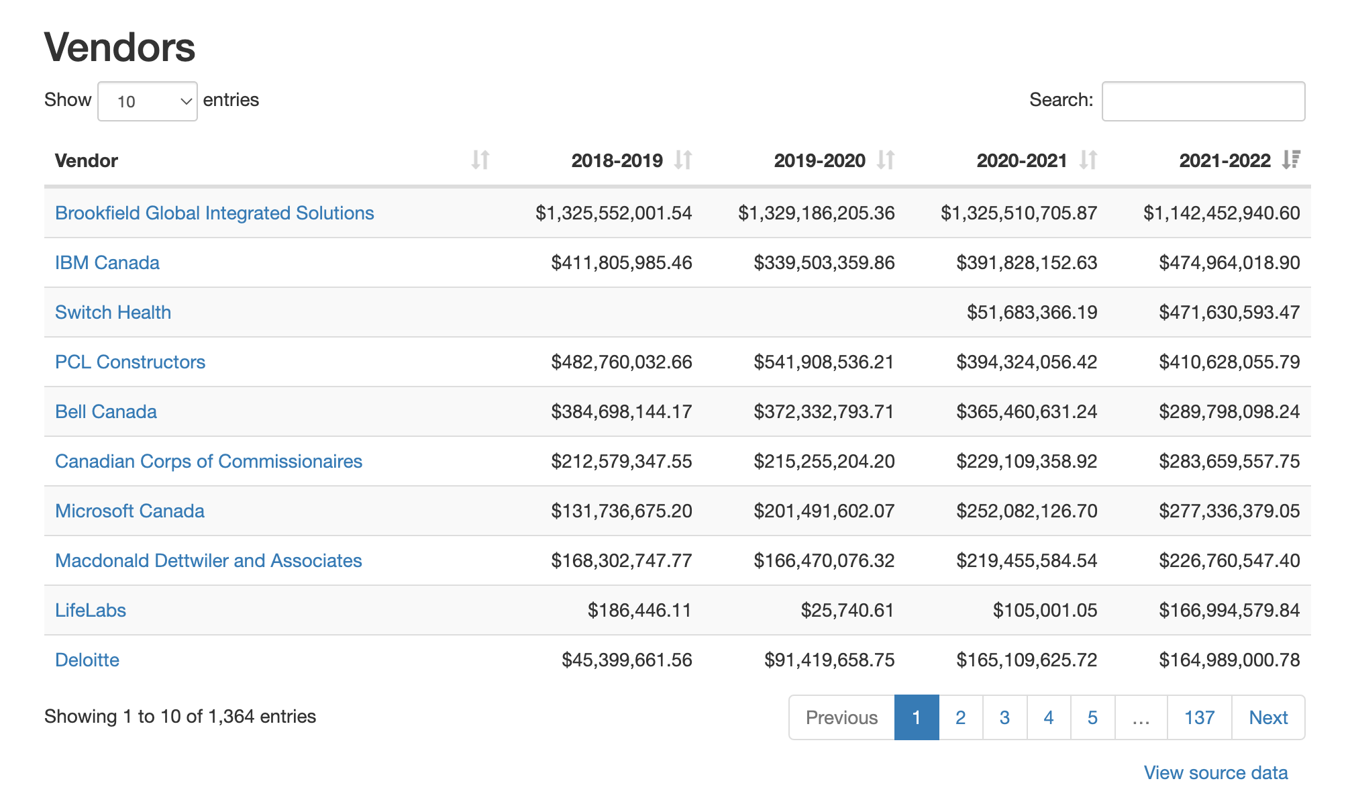Open the Show entries dropdown
Viewport: 1350px width, 812px height.
click(x=148, y=101)
